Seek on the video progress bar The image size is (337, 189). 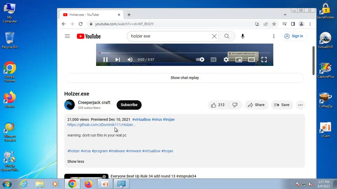[185, 53]
